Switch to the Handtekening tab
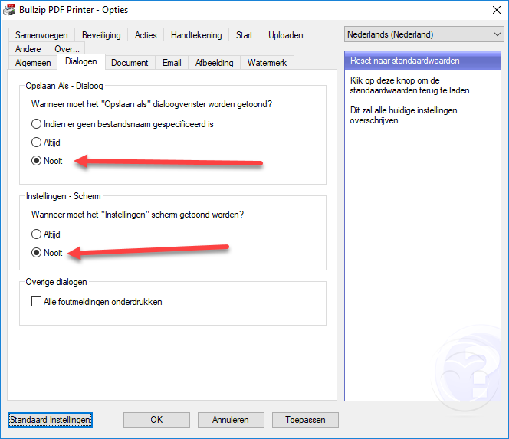The image size is (509, 439). pos(196,35)
